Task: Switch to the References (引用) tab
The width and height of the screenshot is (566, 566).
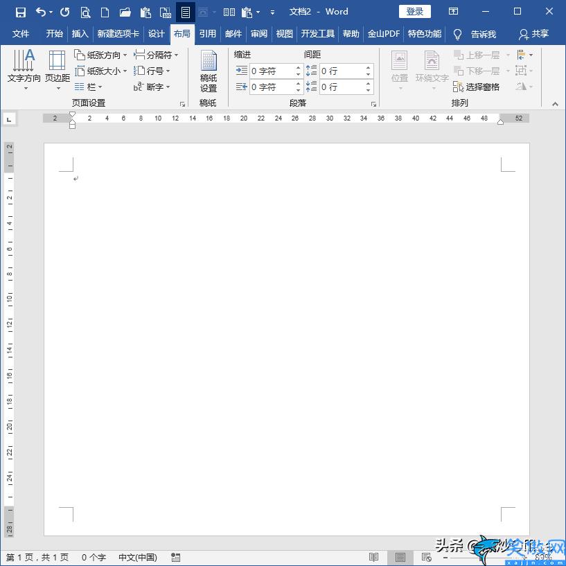Action: (x=208, y=34)
